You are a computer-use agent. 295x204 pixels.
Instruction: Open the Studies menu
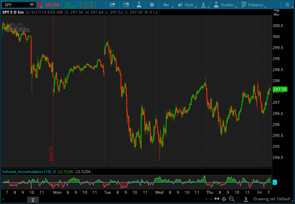224,5
